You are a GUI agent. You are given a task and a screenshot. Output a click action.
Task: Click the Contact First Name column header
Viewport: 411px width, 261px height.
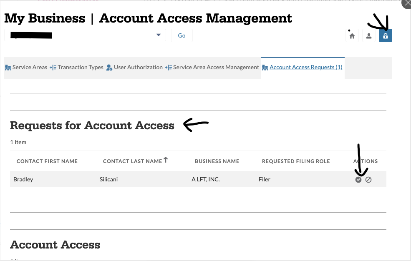(47, 161)
